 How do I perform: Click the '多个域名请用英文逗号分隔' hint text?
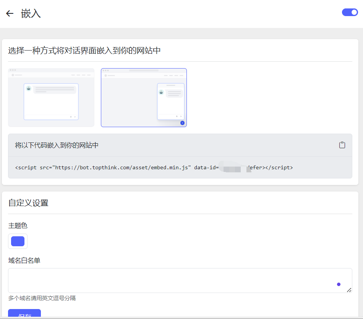point(42,298)
